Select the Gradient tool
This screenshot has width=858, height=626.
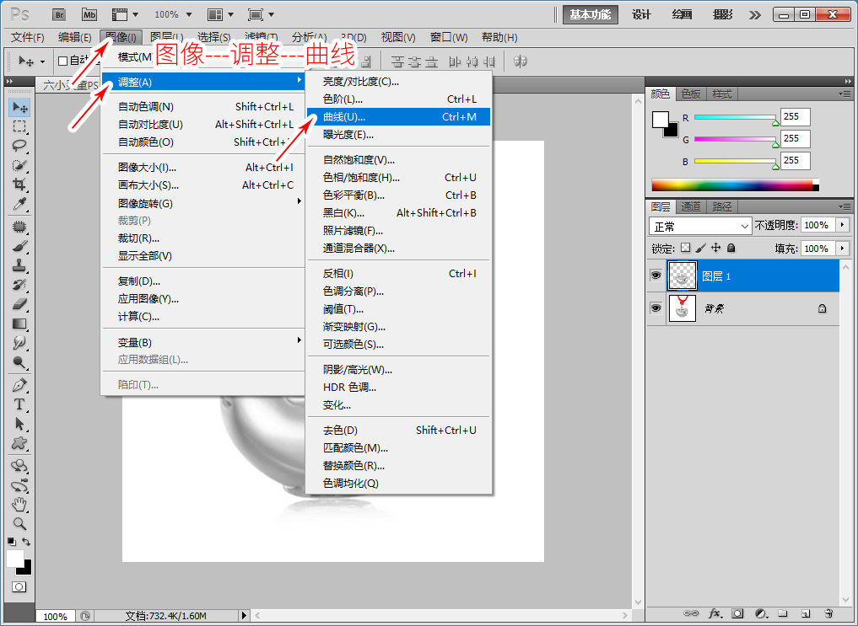click(19, 324)
